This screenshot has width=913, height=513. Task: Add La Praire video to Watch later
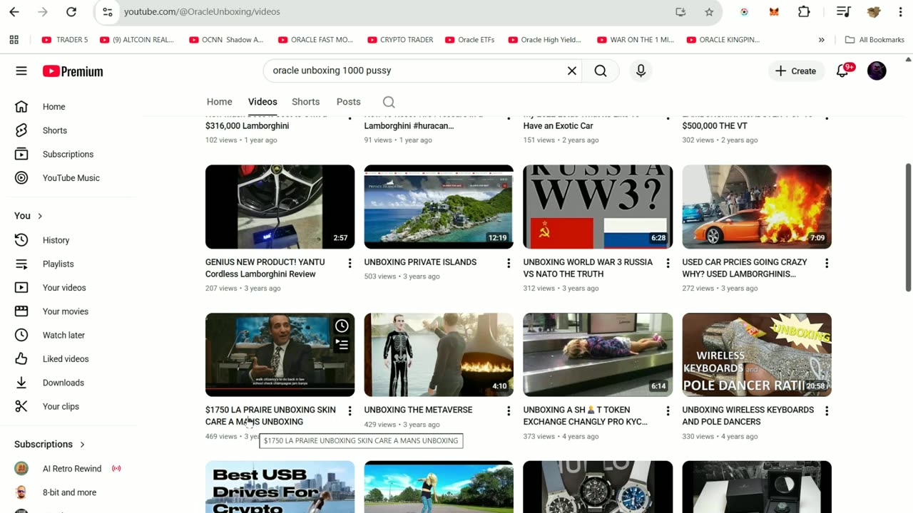[342, 326]
